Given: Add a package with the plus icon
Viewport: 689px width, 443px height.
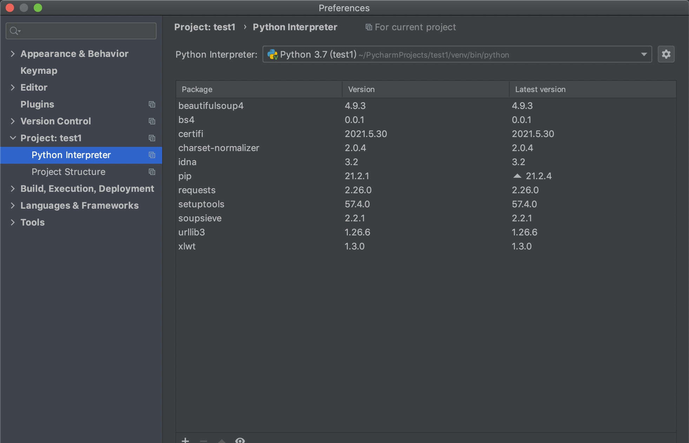Looking at the screenshot, I should pos(185,440).
